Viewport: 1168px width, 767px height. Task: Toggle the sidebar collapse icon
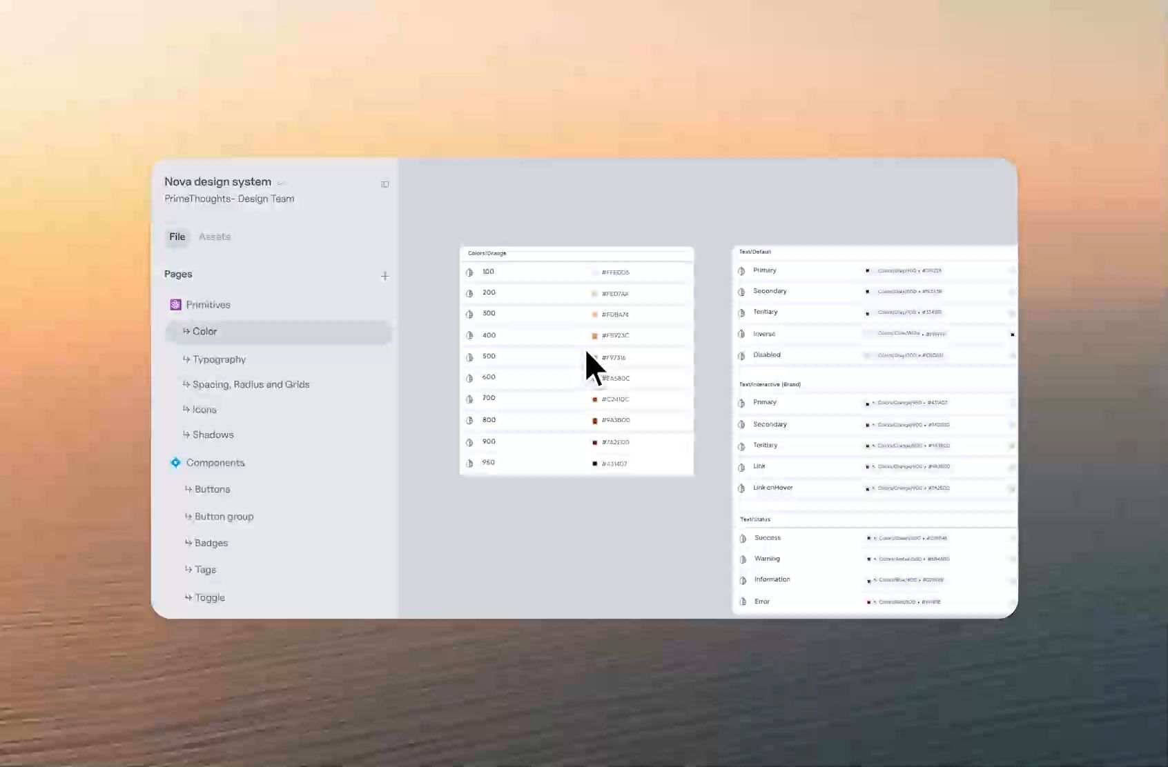[x=385, y=184]
